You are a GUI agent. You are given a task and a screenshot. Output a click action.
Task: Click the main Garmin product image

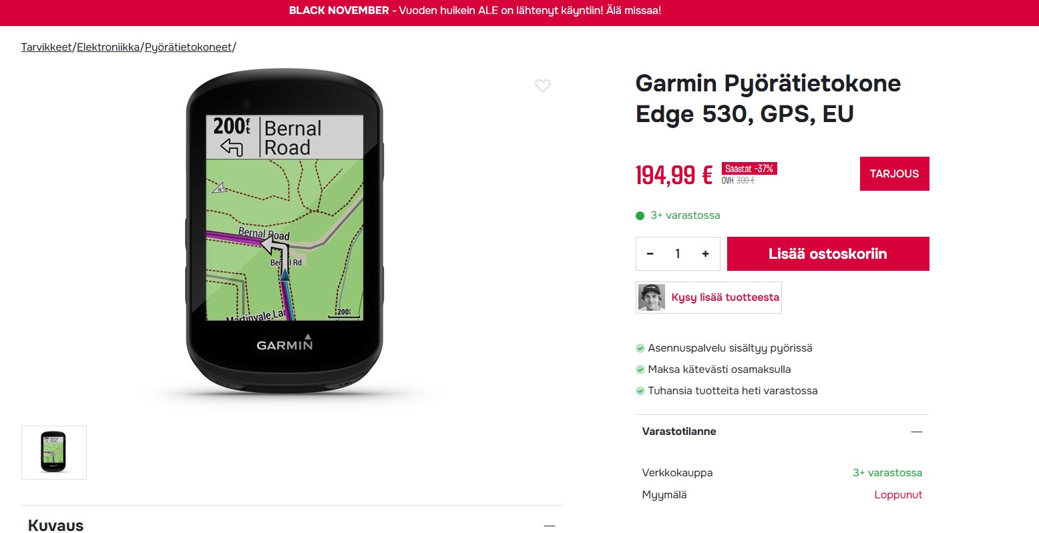285,231
